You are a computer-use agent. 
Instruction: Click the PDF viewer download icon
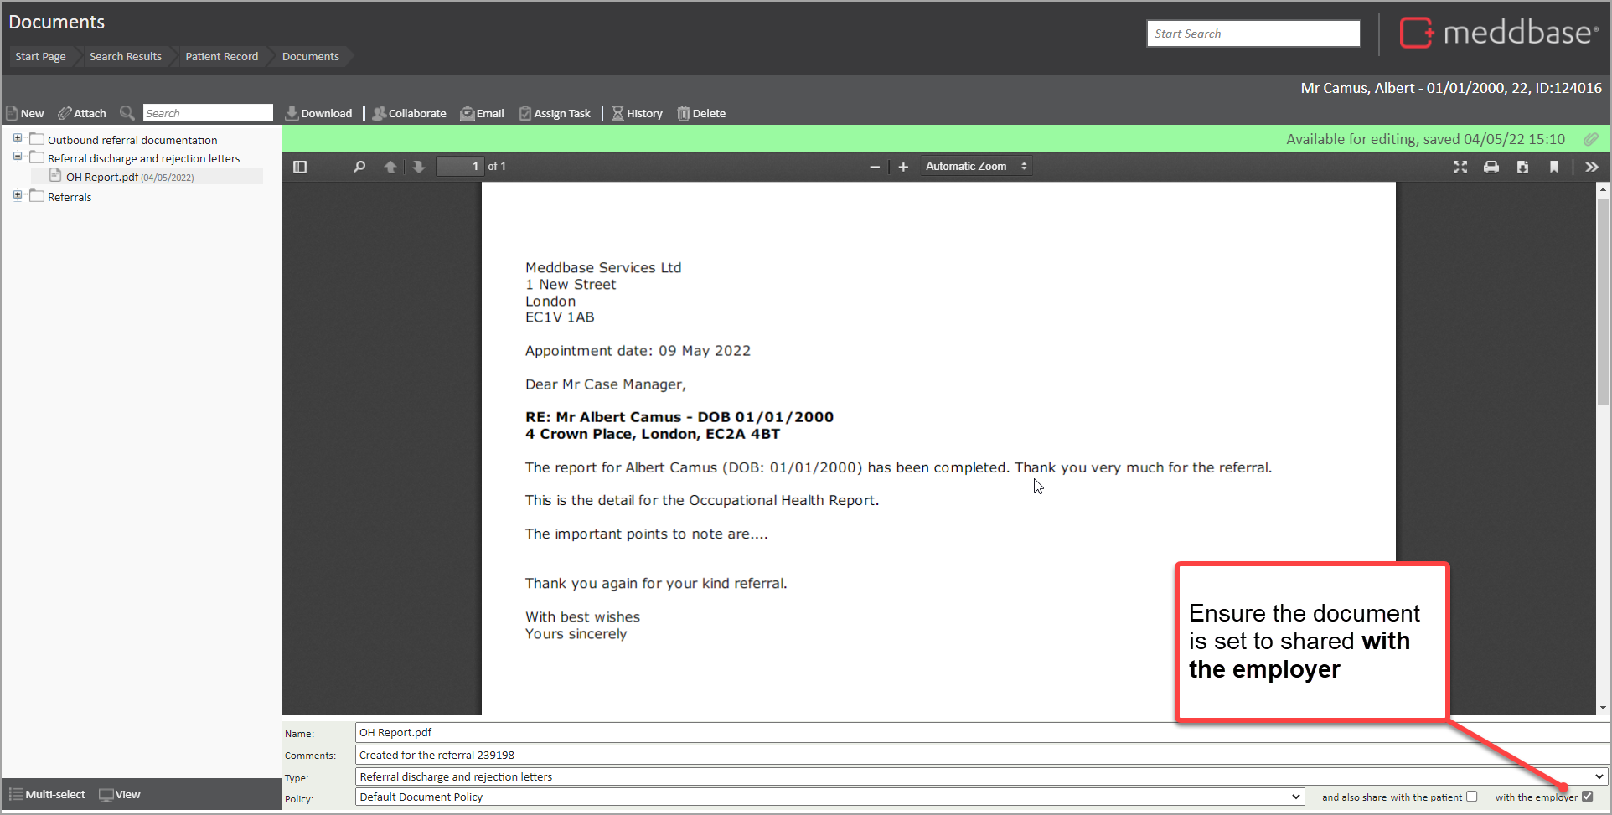pos(1522,167)
